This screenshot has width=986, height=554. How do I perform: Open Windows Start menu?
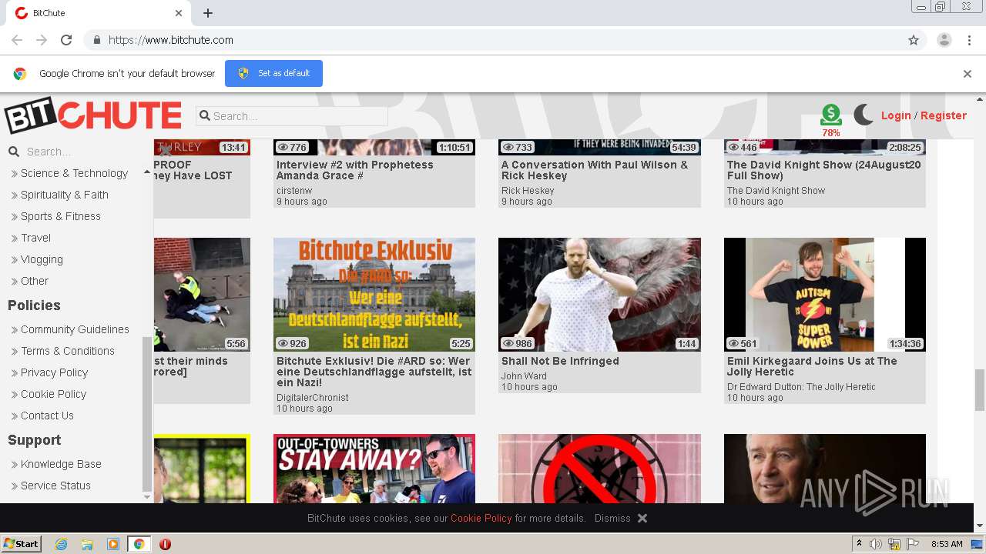point(22,543)
